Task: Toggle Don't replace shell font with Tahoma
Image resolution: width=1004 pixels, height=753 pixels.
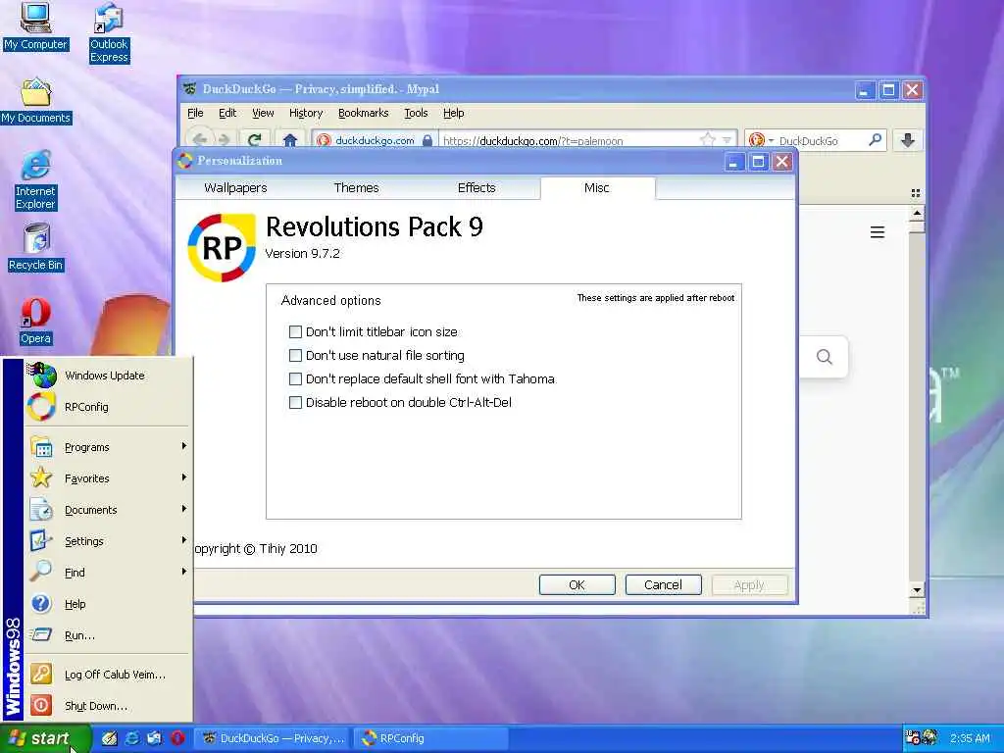Action: [x=295, y=379]
